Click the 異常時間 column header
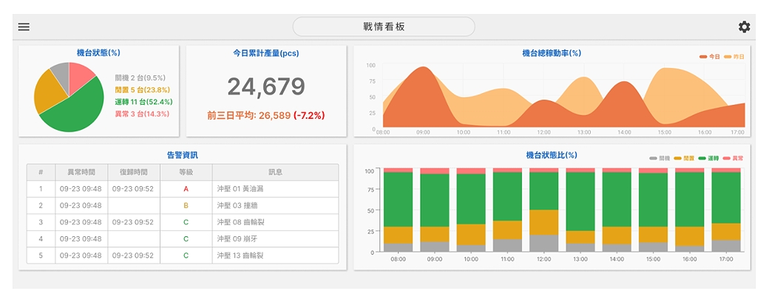769x299 pixels. 81,172
